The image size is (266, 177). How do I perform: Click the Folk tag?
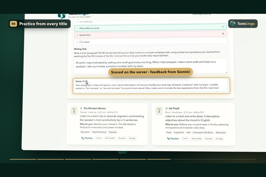tap(188, 133)
